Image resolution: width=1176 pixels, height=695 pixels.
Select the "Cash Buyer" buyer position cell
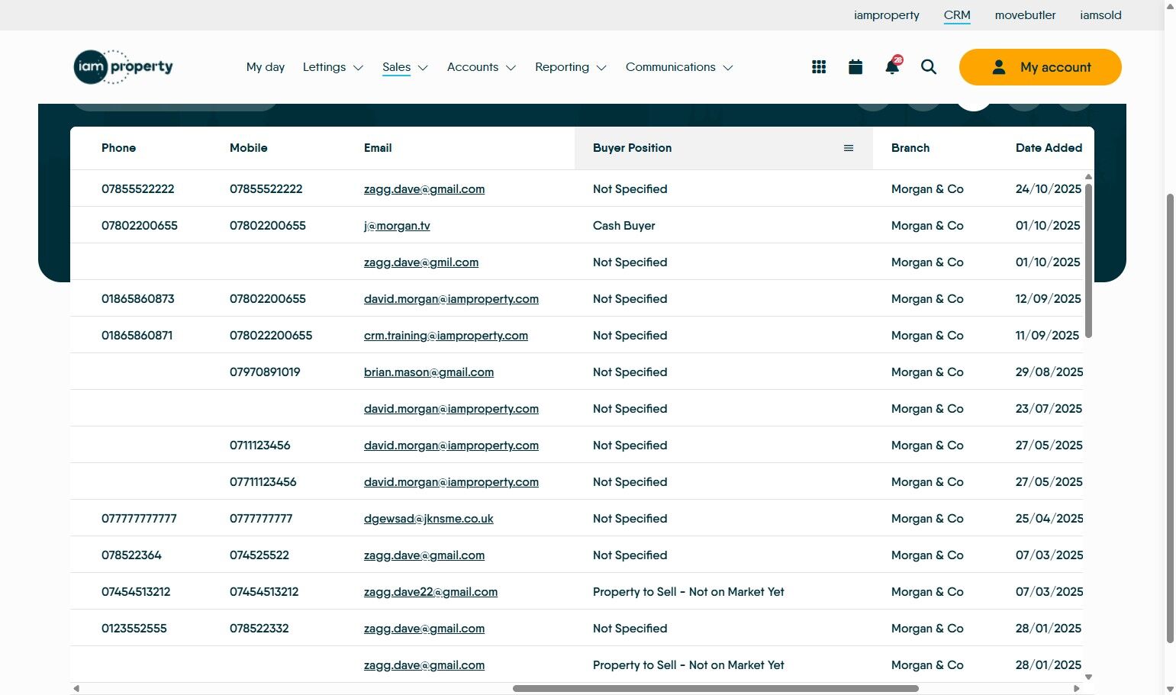[624, 226]
